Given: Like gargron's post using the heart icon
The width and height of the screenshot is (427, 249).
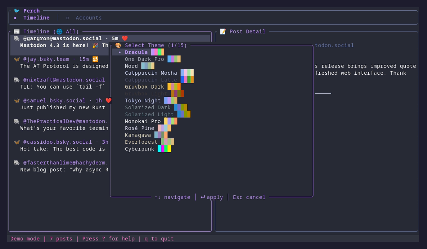Looking at the screenshot, I should [x=125, y=38].
